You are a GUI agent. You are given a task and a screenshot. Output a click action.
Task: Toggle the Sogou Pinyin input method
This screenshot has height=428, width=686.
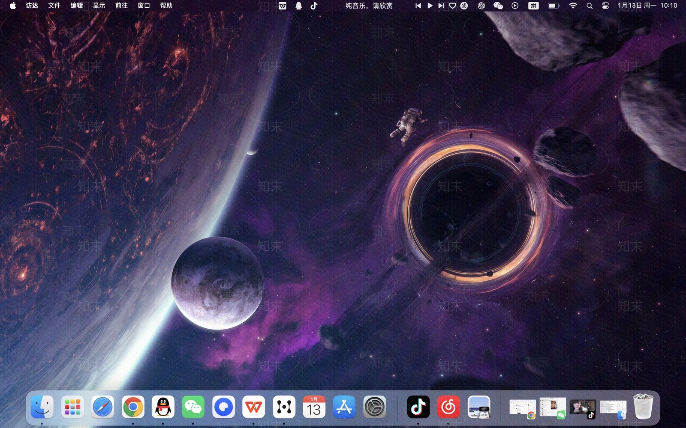533,6
